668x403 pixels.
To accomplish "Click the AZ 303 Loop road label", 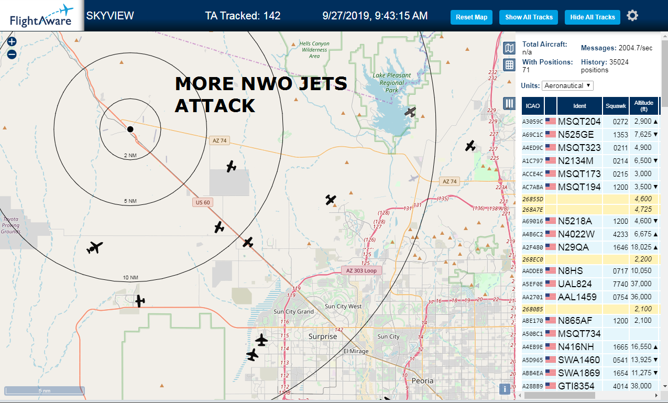I will click(x=362, y=271).
